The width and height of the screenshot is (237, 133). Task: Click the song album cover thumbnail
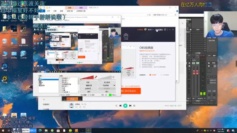coord(71,106)
